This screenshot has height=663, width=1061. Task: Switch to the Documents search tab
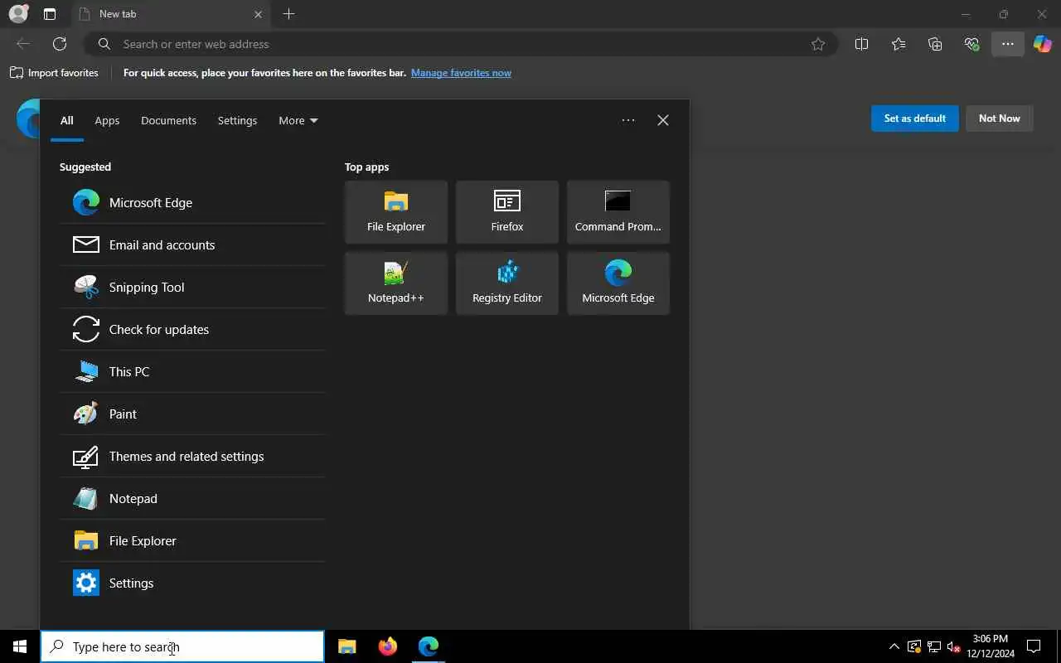point(168,120)
